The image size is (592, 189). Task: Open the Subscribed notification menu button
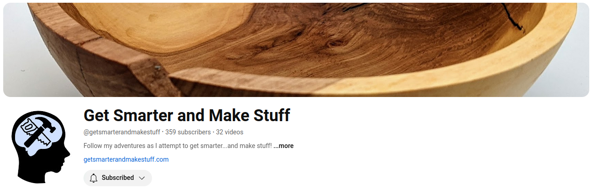click(x=118, y=178)
